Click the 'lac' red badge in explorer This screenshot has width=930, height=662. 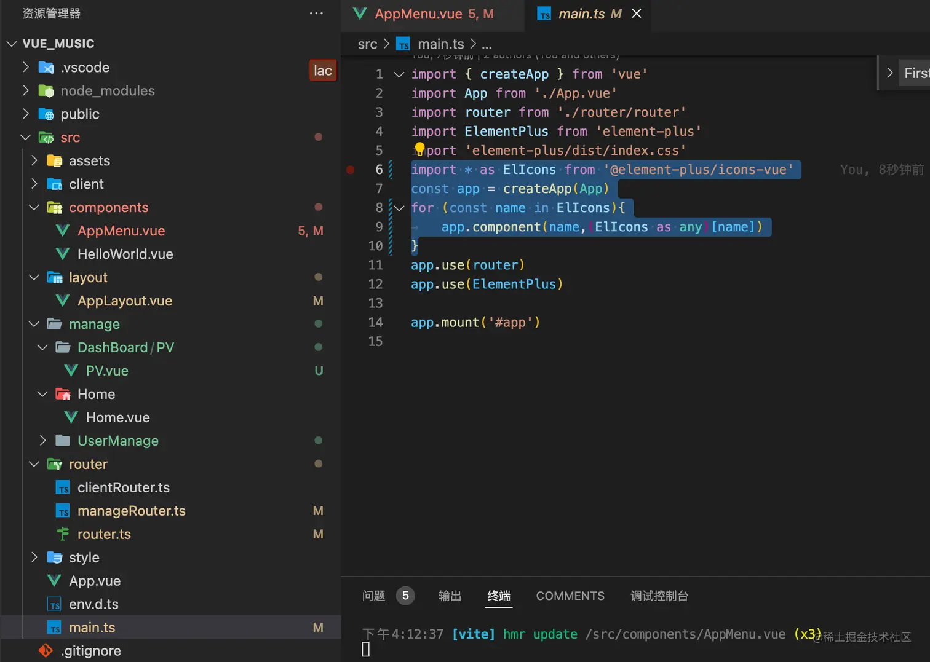[322, 71]
